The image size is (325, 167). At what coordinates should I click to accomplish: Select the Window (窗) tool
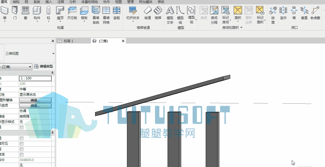[x=26, y=13]
